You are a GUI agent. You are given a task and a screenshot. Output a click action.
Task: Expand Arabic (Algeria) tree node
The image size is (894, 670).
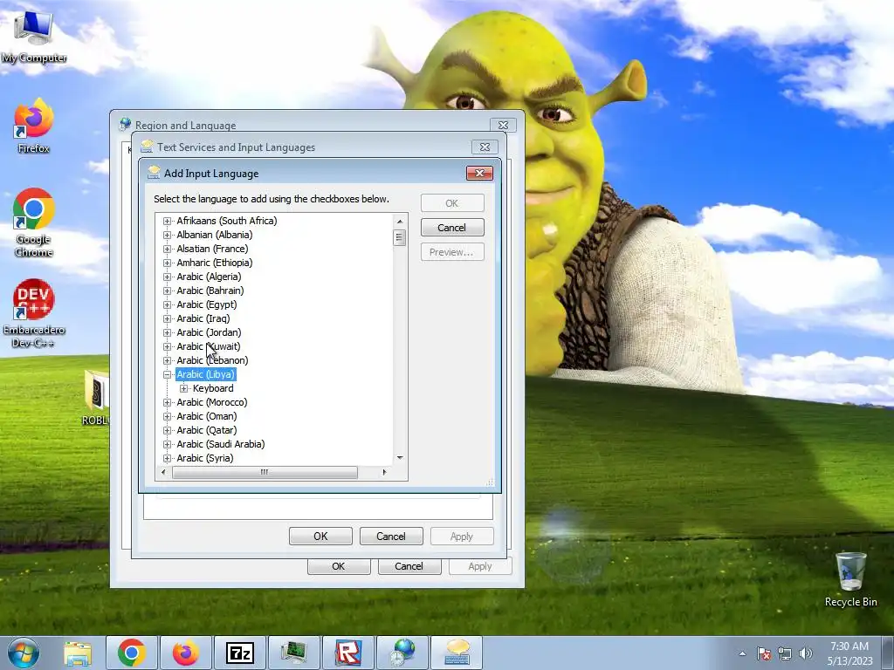tap(167, 277)
